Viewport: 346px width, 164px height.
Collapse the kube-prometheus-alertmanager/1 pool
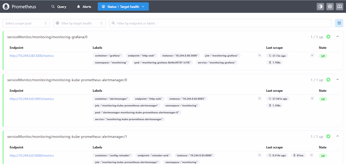(338, 136)
